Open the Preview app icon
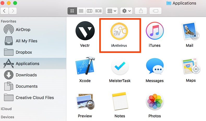 click(x=85, y=102)
